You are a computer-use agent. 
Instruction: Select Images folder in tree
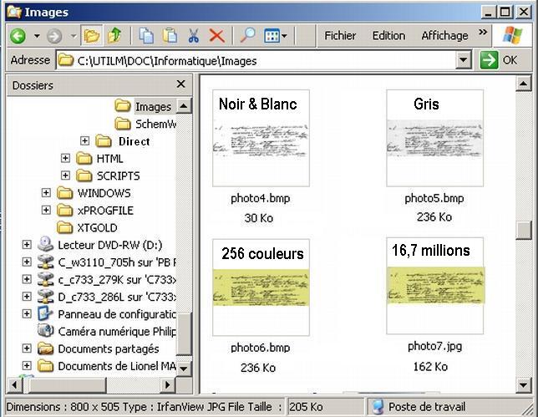(153, 107)
